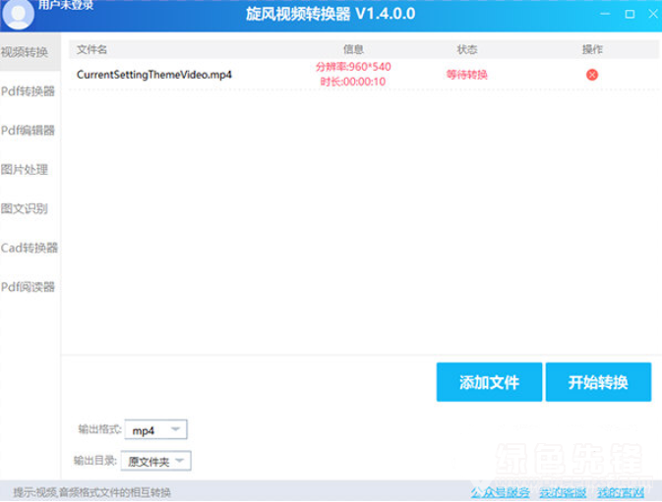
Task: Click the 用户未登录 login status text
Action: [66, 5]
